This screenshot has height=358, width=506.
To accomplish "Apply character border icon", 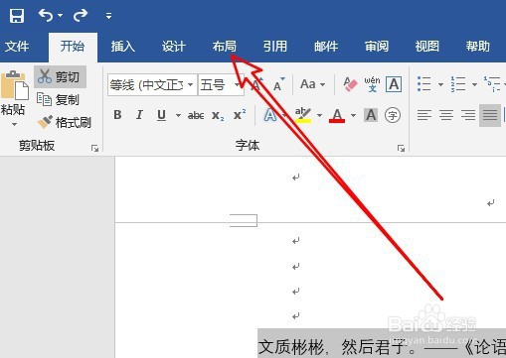I will tap(394, 84).
